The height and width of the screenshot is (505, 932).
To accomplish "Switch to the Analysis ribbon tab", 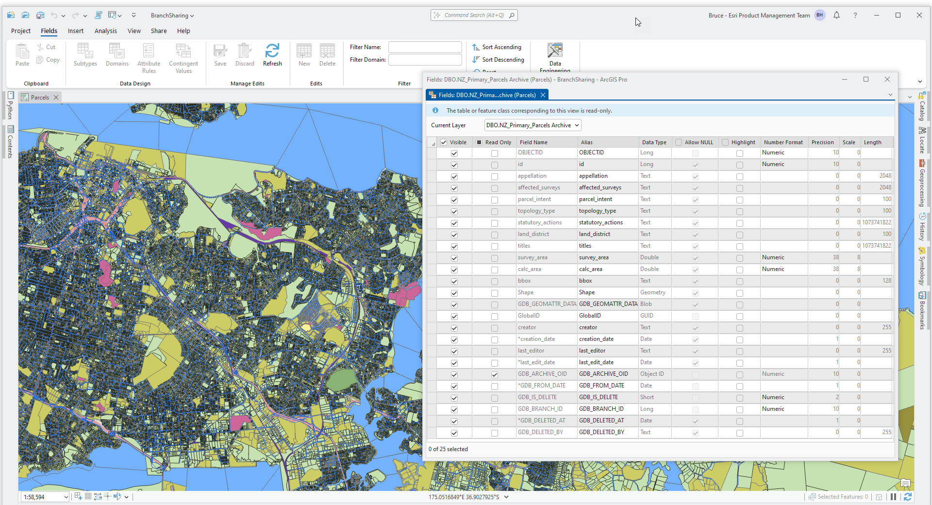I will click(x=106, y=31).
